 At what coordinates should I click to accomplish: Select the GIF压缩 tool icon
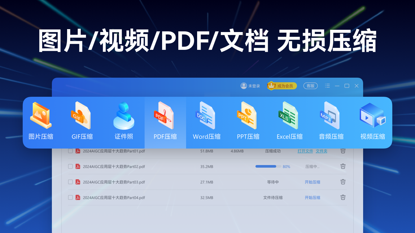[x=82, y=122]
